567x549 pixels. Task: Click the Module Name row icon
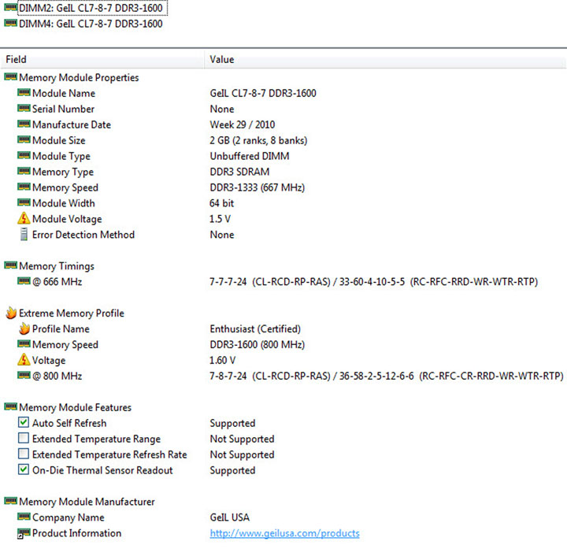pyautogui.click(x=24, y=93)
